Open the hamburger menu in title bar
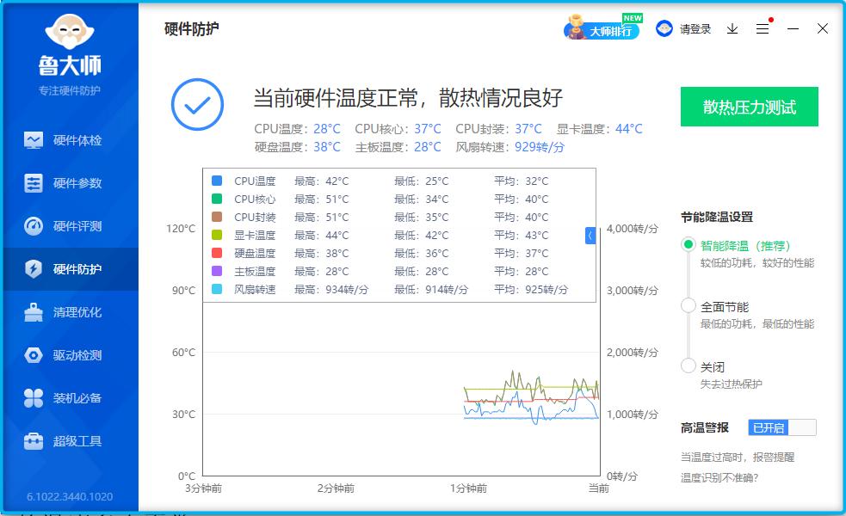 [762, 28]
